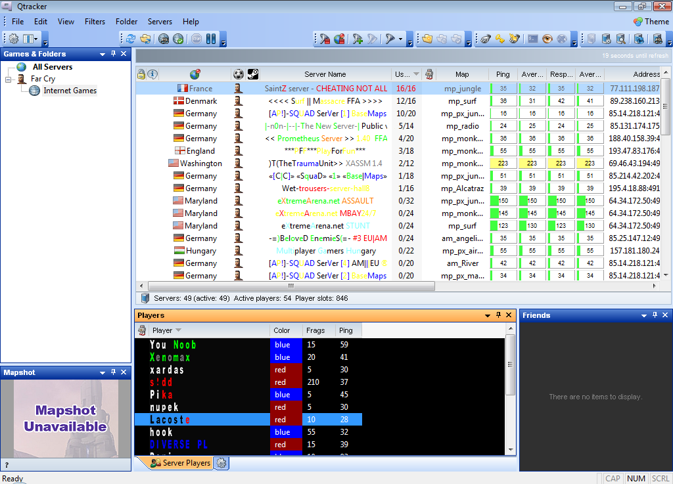This screenshot has width=673, height=484.
Task: Open the filter funnel dropdown arrow
Action: click(x=400, y=39)
